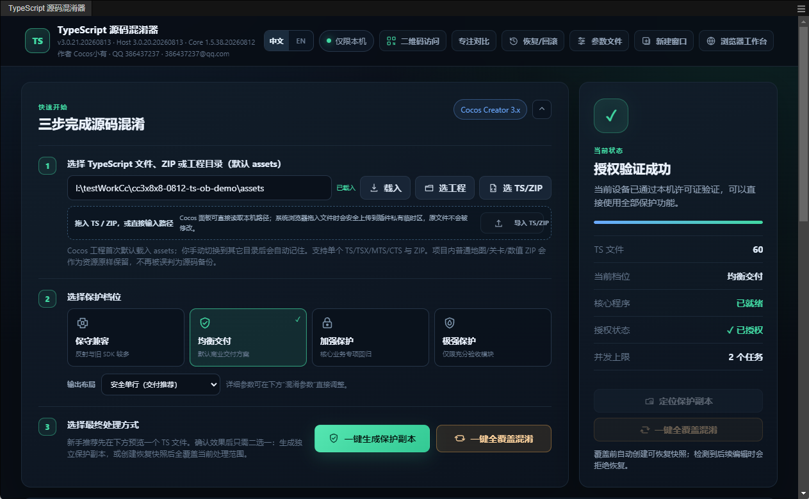Click the step 1 number badge
Image resolution: width=809 pixels, height=499 pixels.
(47, 166)
